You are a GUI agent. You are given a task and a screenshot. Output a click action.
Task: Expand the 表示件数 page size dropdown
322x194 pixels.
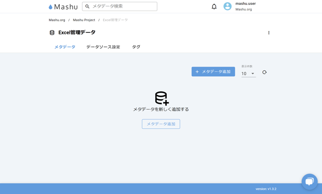click(x=248, y=74)
